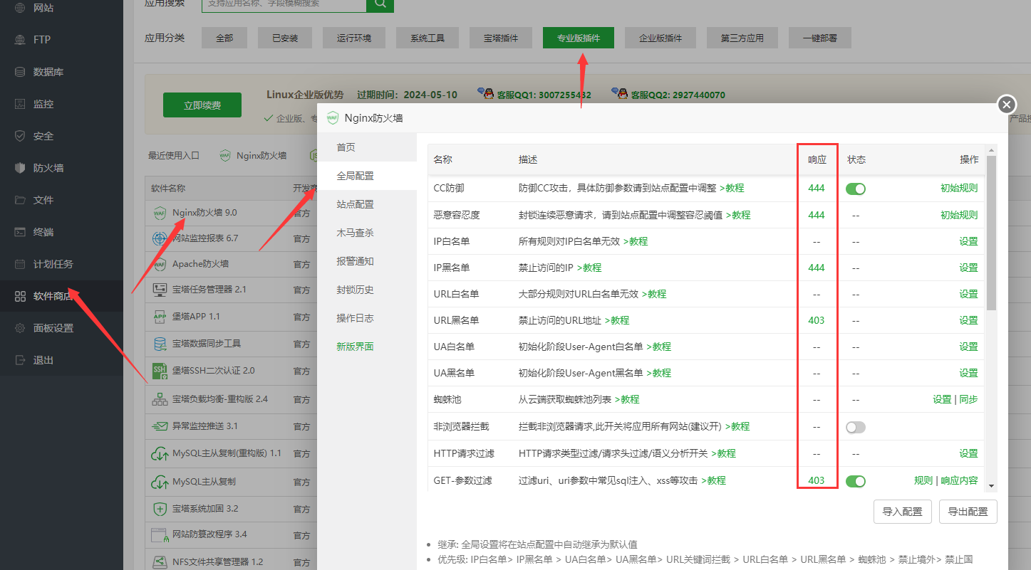This screenshot has height=570, width=1031.
Task: Click the 异常监控推送 3.1 row icon
Action: tap(159, 426)
